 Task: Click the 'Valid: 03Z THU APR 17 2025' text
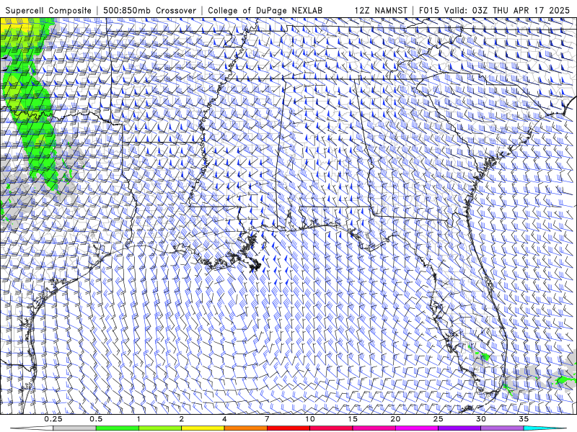[507, 10]
